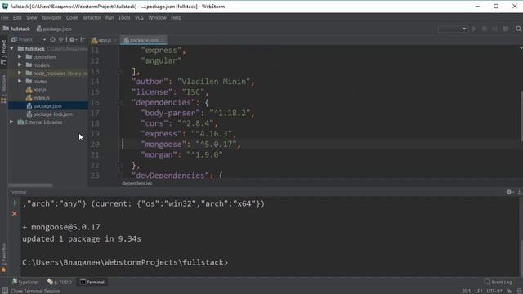Viewport: 523px width, 294px height.
Task: Open the Code menu
Action: tap(72, 18)
